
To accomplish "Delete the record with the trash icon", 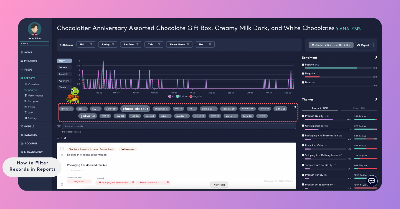I will tap(62, 184).
